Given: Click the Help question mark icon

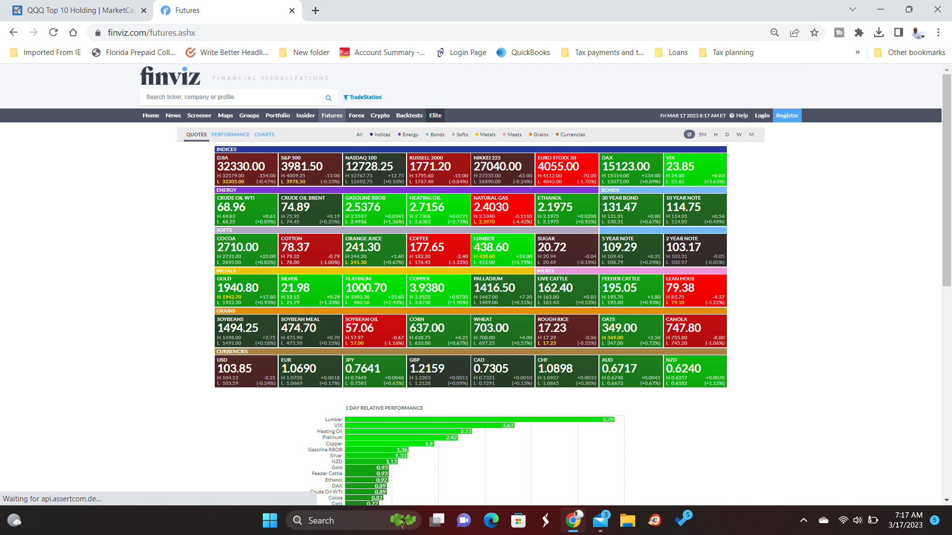Looking at the screenshot, I should click(731, 115).
